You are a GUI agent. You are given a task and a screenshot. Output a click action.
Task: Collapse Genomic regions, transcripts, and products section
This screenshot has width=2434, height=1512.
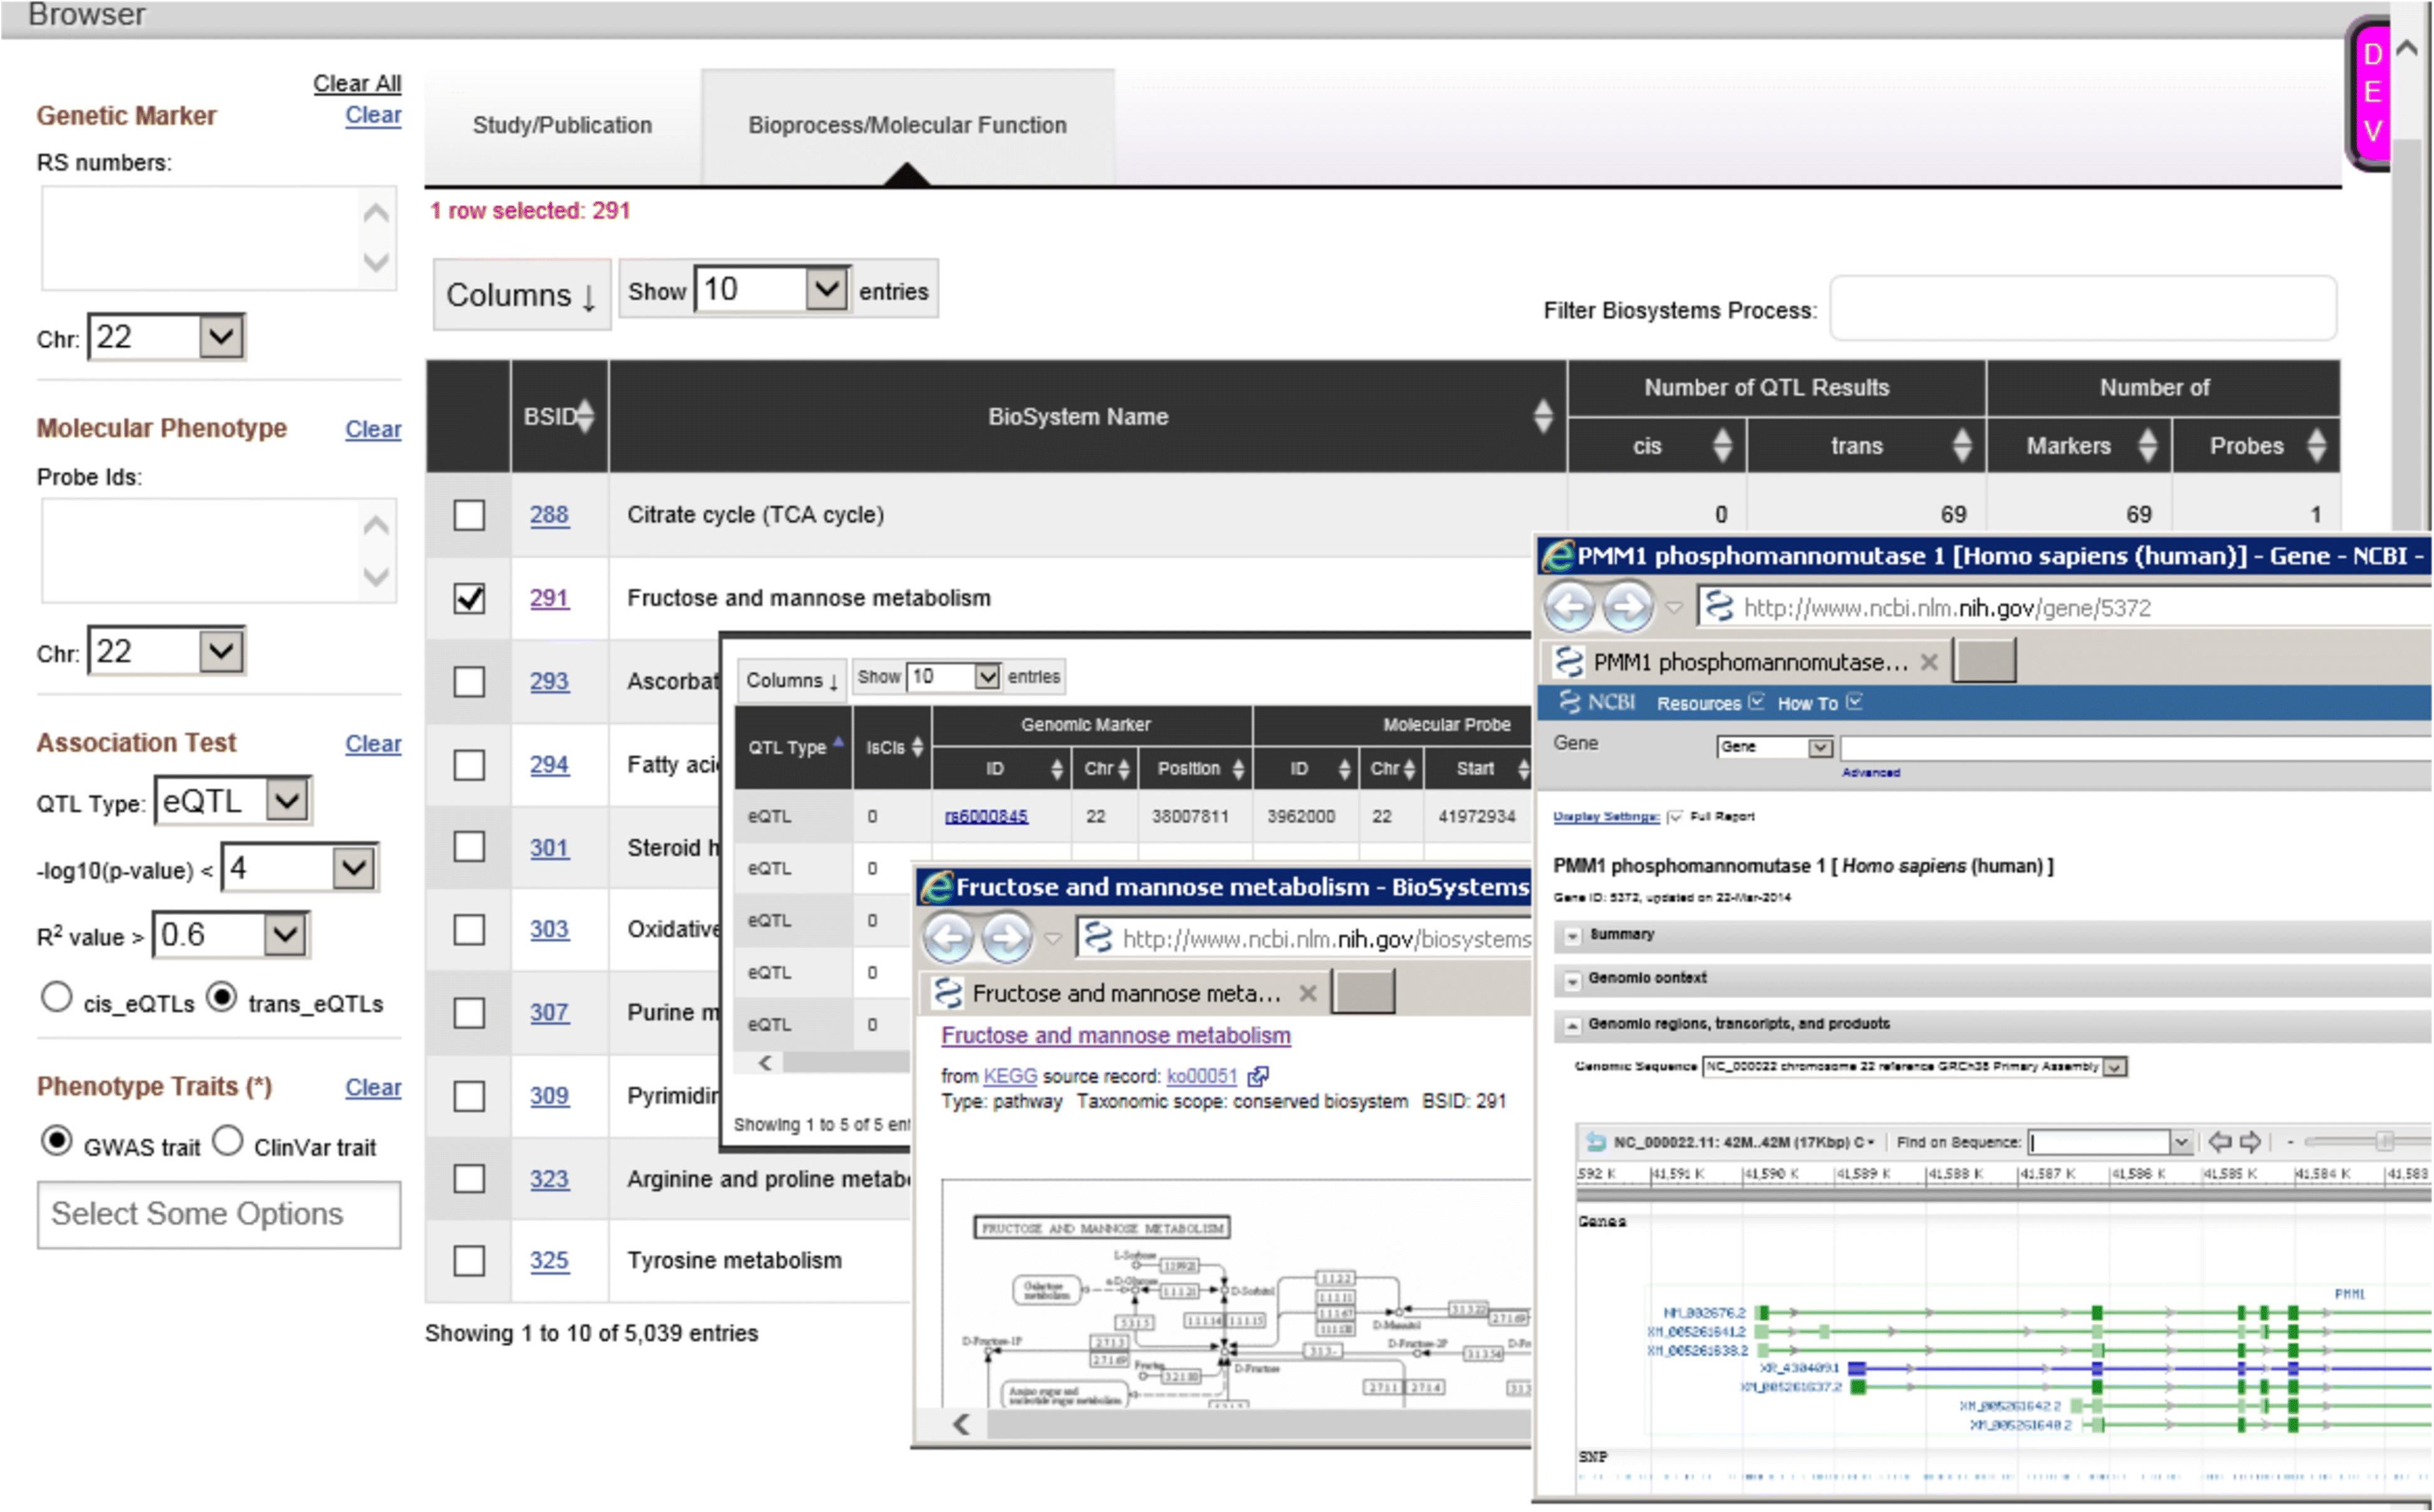point(1571,1025)
